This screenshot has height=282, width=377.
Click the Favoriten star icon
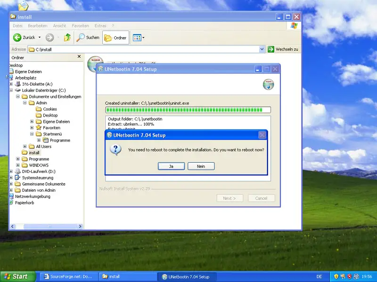click(x=39, y=127)
